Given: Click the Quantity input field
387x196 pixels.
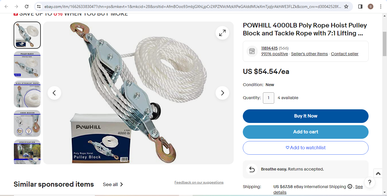Looking at the screenshot, I should click(269, 98).
